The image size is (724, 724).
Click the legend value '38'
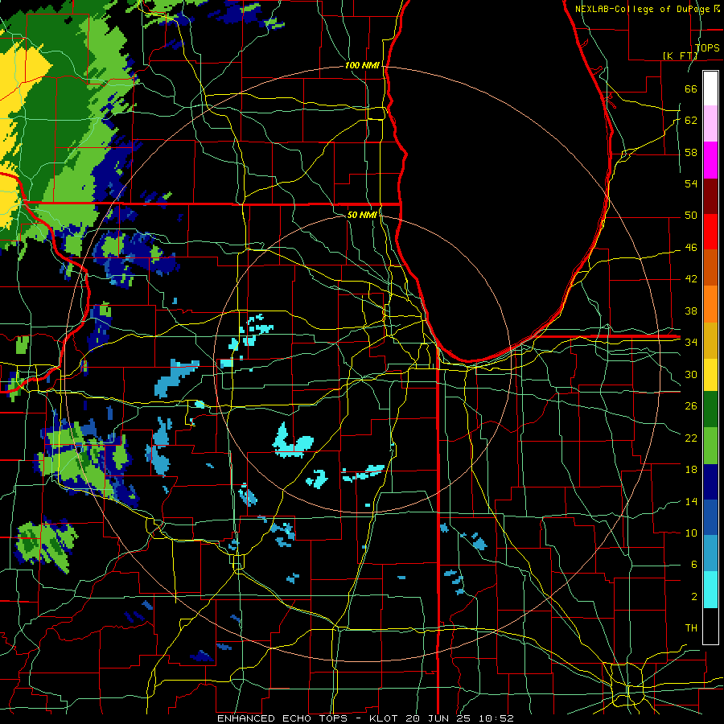pyautogui.click(x=691, y=311)
